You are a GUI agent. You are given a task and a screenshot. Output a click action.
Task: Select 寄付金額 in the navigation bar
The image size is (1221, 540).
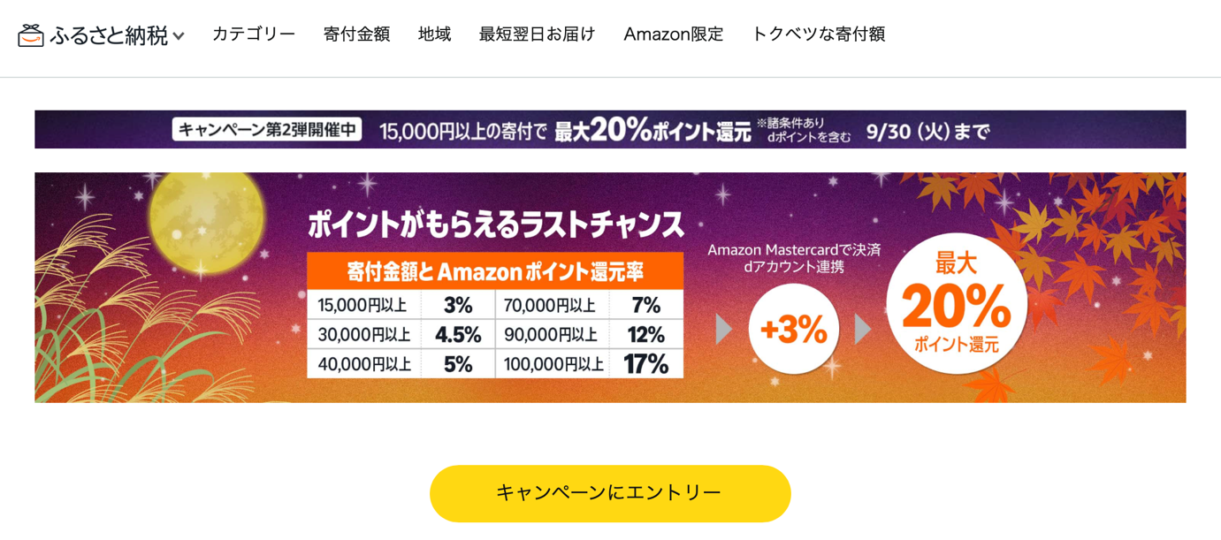[356, 34]
